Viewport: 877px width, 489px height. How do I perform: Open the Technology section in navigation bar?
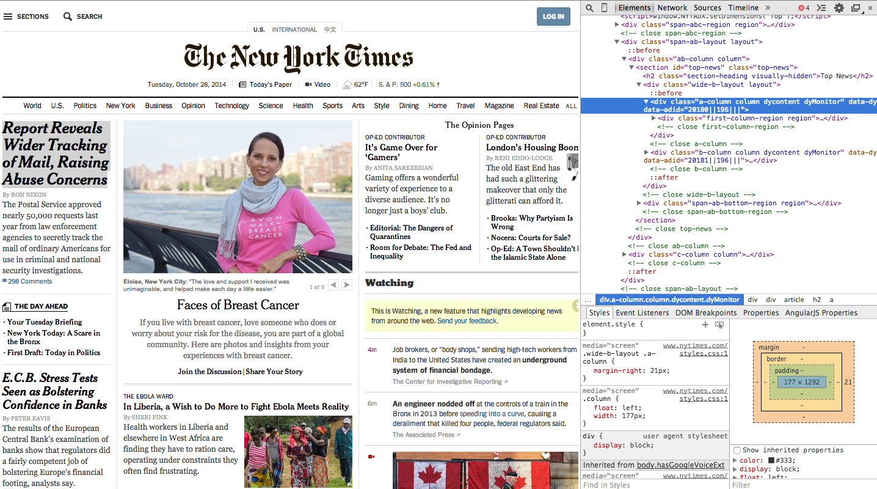(231, 106)
